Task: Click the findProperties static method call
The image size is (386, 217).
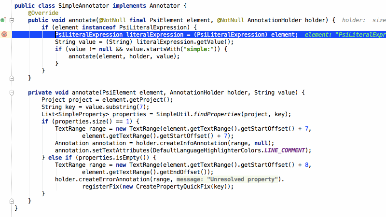Action: pyautogui.click(x=217, y=114)
